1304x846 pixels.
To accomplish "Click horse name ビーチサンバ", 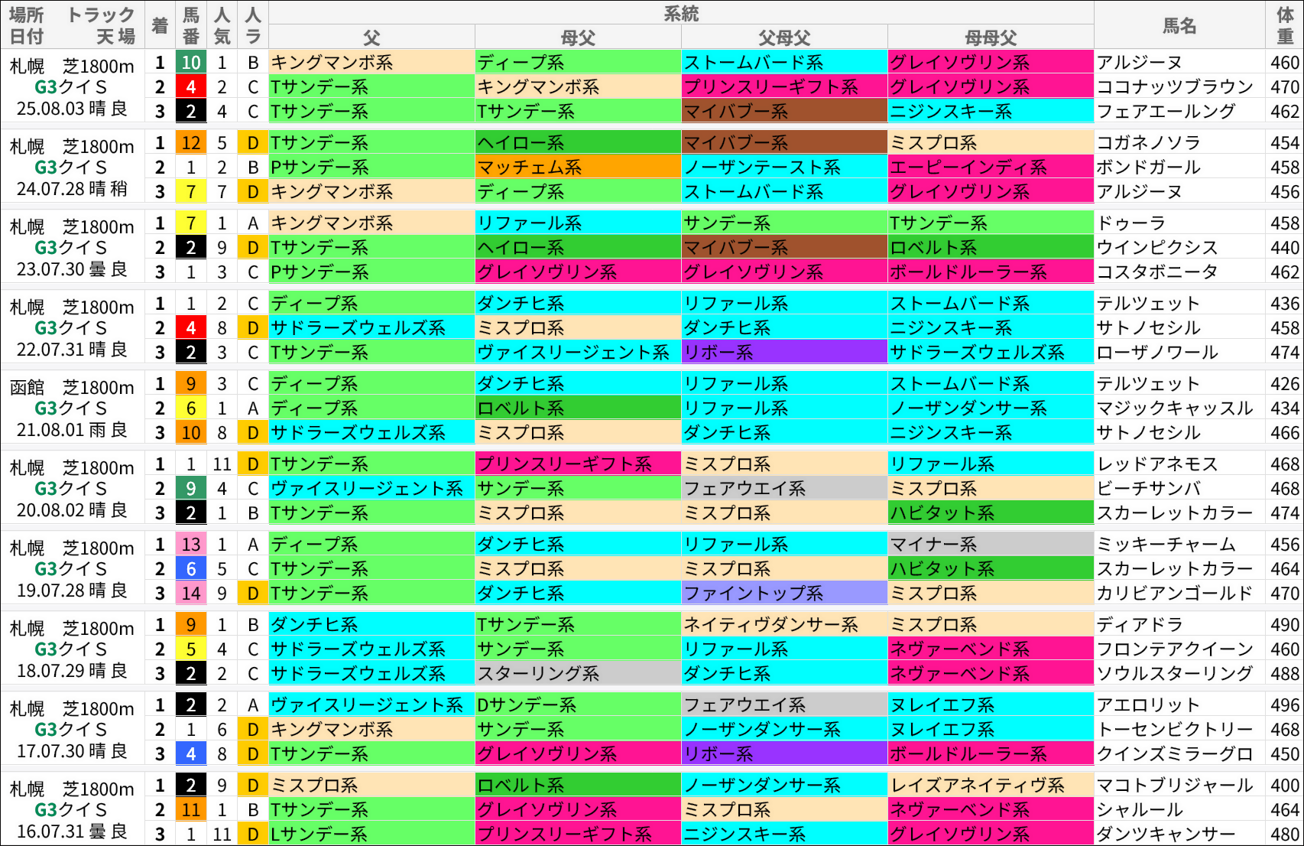I will pyautogui.click(x=1149, y=489).
